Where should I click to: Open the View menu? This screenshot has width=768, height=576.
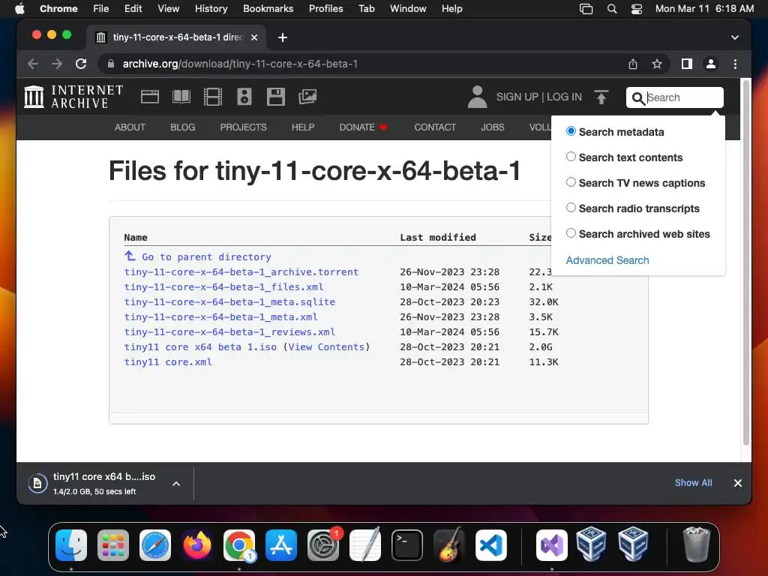(168, 9)
